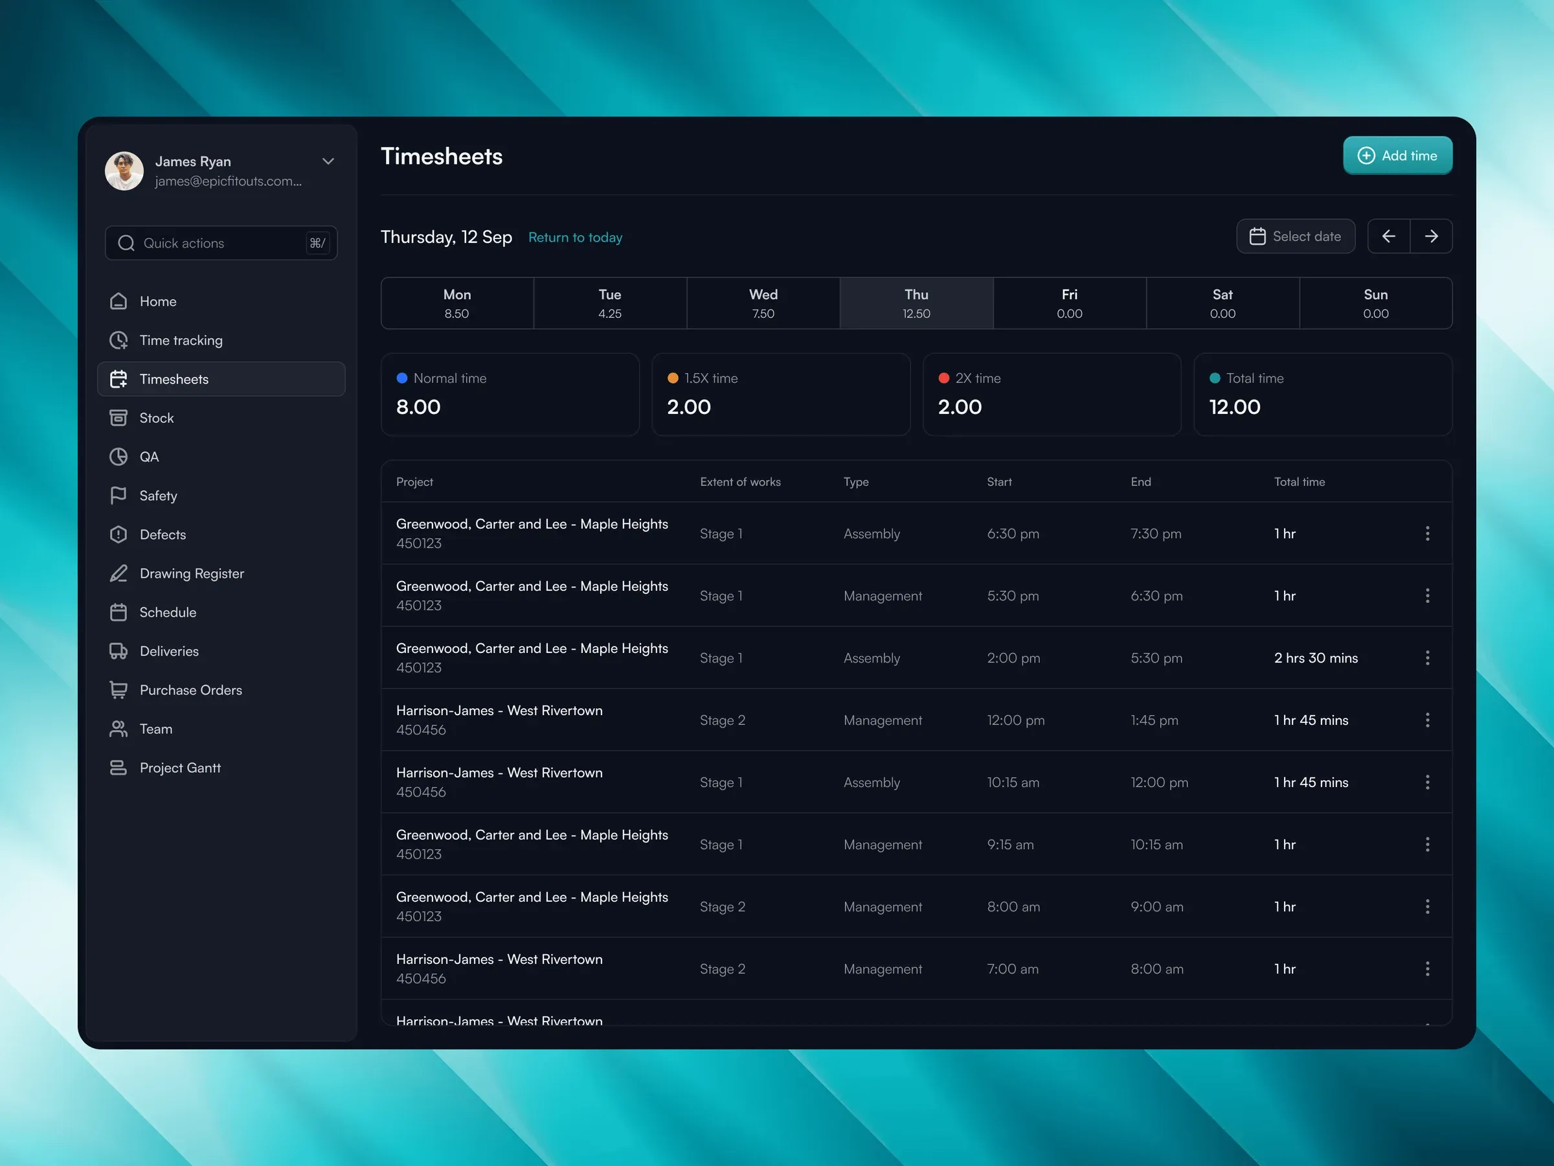
Task: Select the Fri 0.00 day tab
Action: (1069, 303)
